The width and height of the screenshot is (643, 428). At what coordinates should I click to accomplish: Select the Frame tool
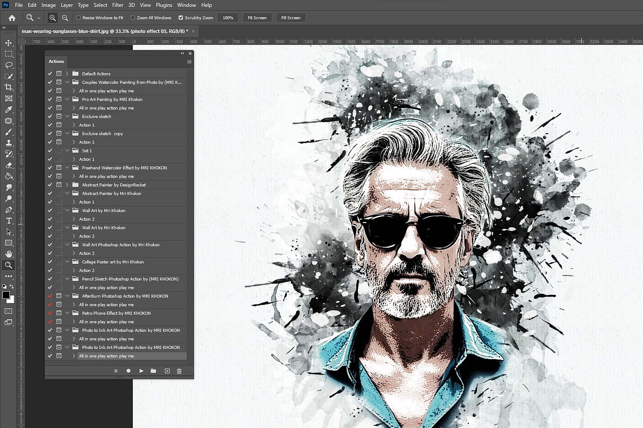pyautogui.click(x=9, y=98)
